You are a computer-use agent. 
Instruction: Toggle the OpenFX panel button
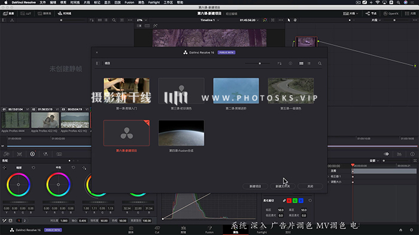[391, 13]
